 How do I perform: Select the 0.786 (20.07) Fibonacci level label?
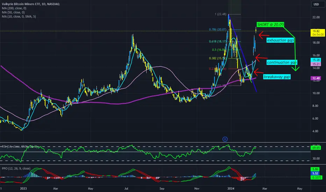pos(218,29)
